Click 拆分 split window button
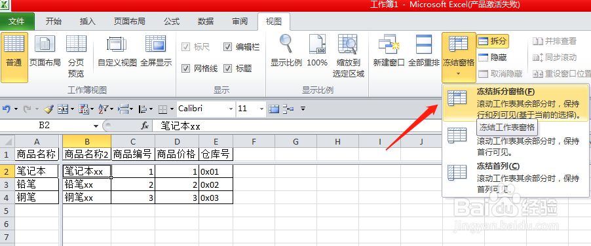Screen dimensions: 591x246 [x=493, y=41]
